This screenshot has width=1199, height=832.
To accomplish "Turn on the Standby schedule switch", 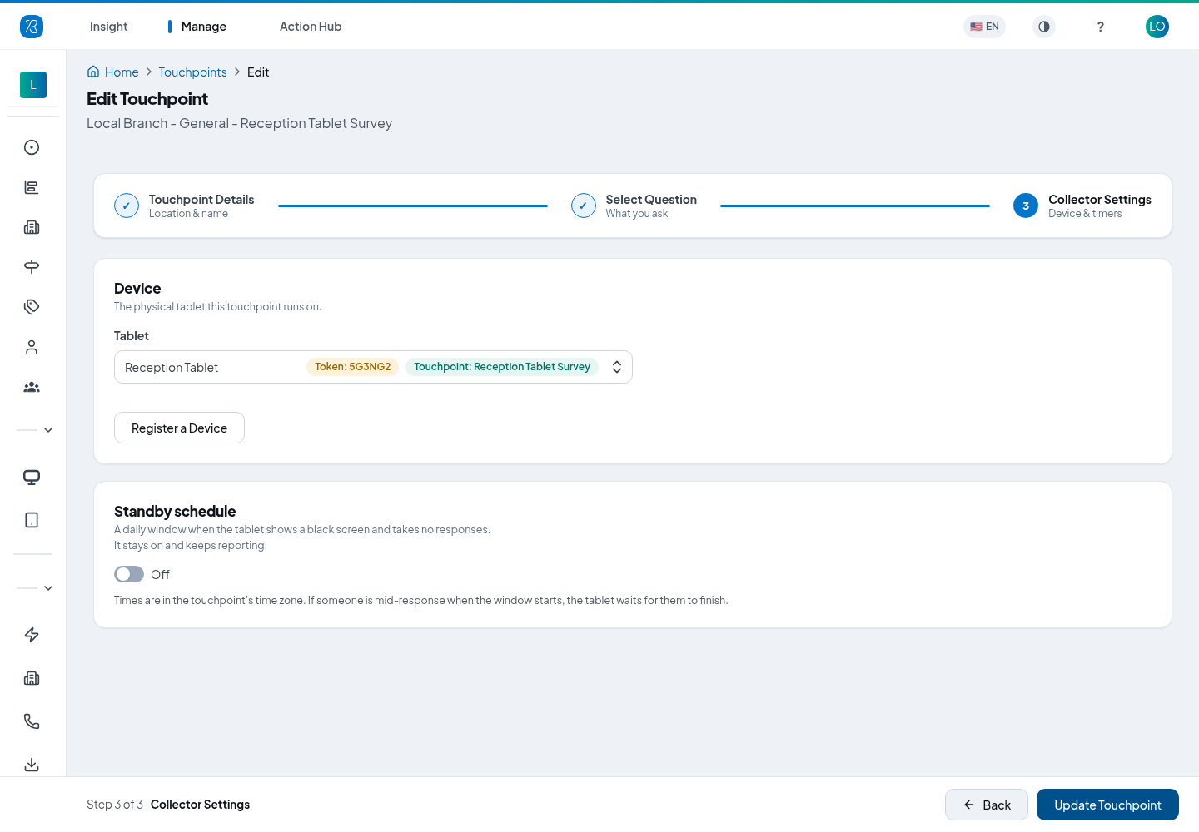I will point(129,574).
